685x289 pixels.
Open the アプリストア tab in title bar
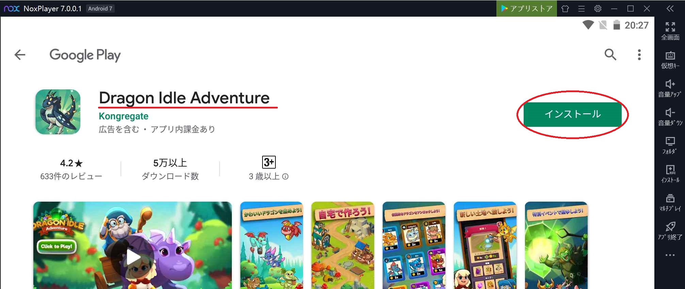527,8
